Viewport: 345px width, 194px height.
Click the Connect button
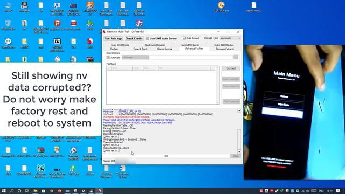(231, 68)
